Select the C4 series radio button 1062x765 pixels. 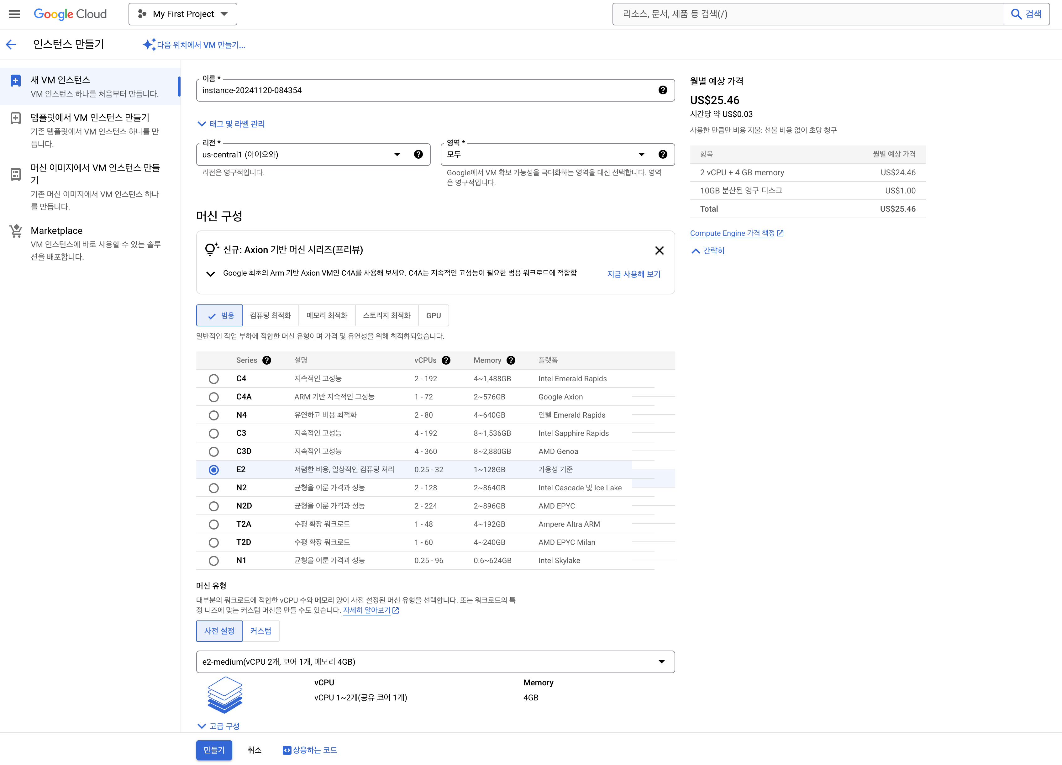[213, 379]
